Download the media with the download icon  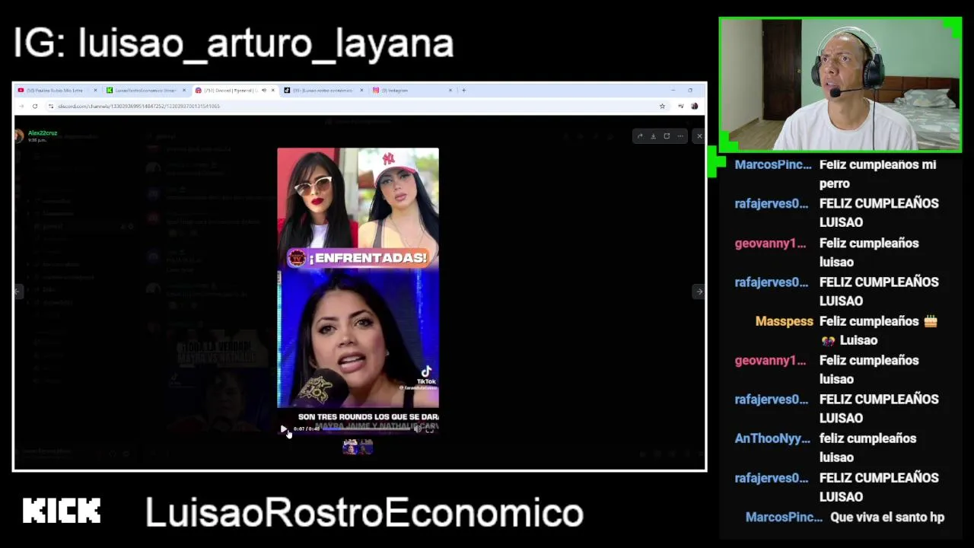654,136
